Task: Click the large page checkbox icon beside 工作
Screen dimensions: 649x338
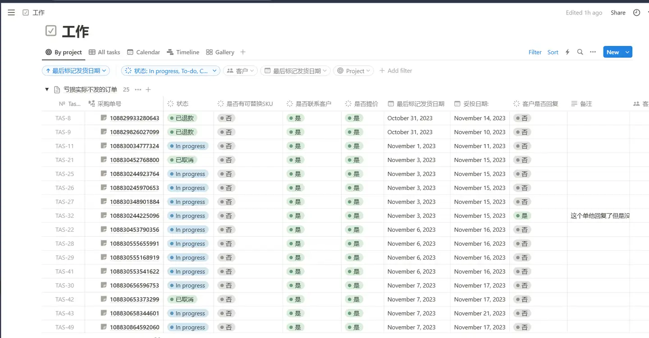Action: coord(51,31)
